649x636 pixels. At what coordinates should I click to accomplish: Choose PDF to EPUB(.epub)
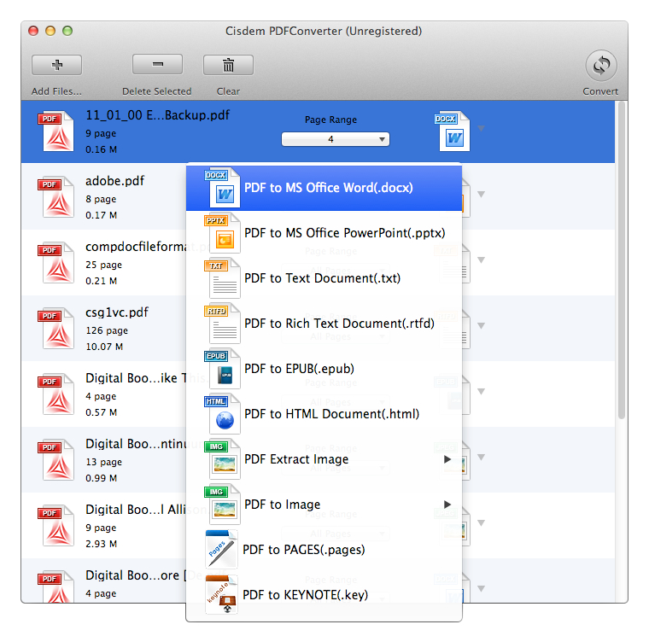[324, 369]
